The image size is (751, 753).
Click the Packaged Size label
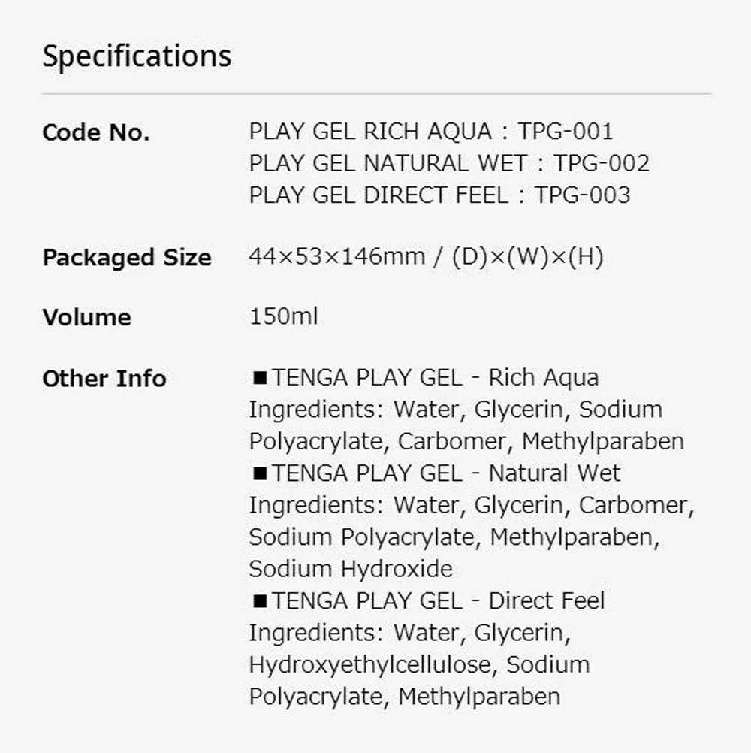tap(126, 258)
